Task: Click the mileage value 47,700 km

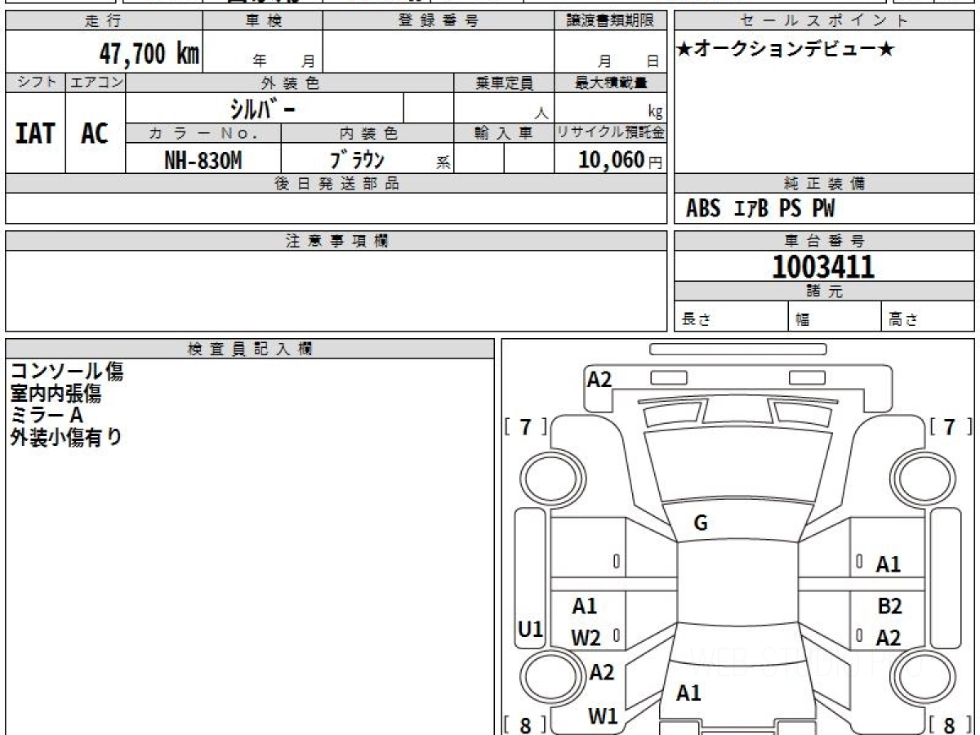Action: [149, 55]
